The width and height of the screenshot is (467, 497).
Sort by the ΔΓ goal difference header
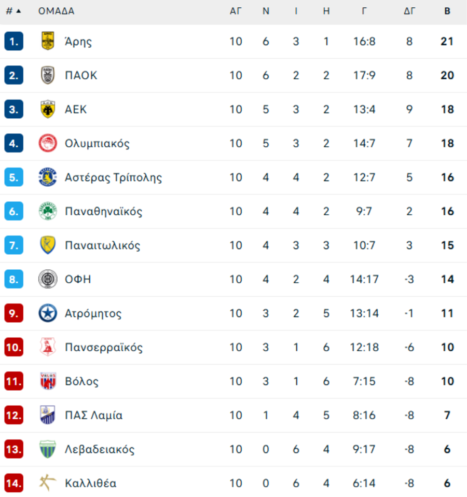[x=409, y=11]
